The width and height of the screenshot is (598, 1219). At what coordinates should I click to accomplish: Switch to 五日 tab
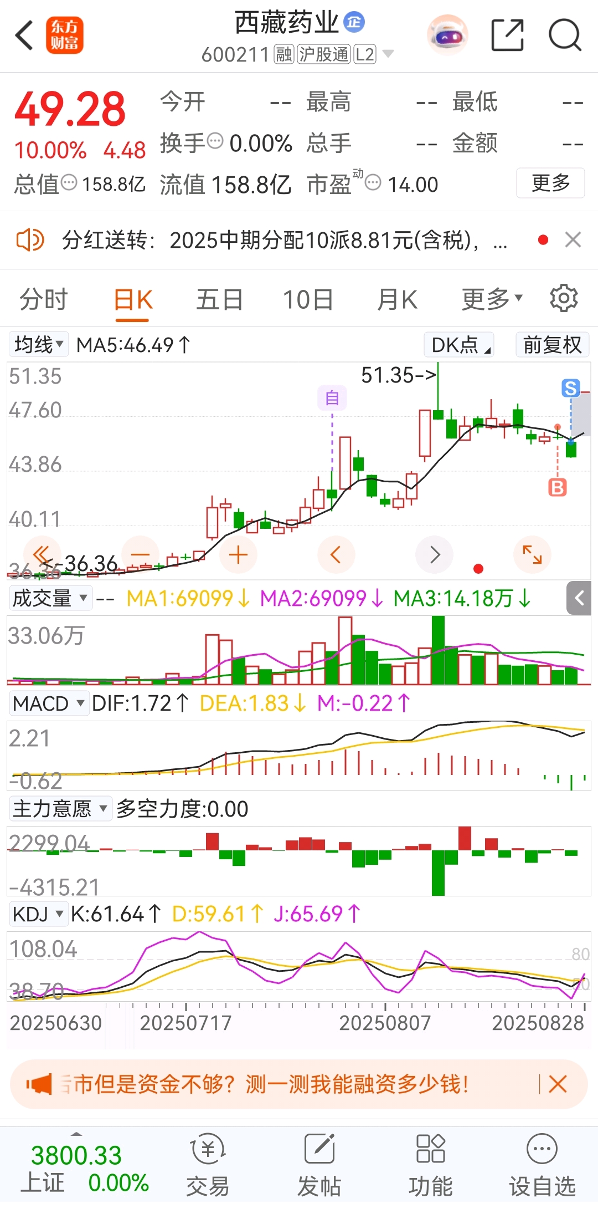click(x=220, y=299)
